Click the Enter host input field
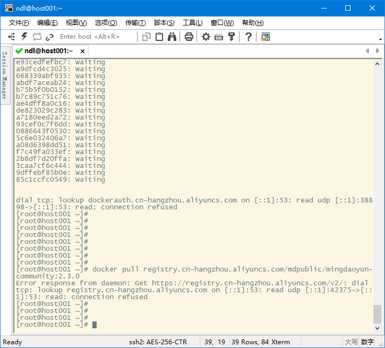Viewport: 385px width, 348px height. click(x=96, y=37)
